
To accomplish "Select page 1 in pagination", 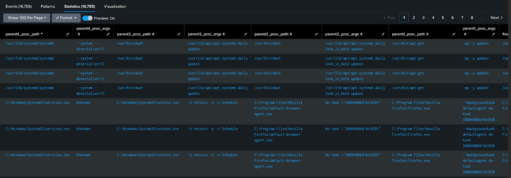I will point(404,18).
